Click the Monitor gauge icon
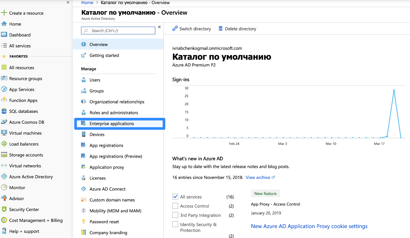Screen dimensions: 410x238 click(4, 188)
